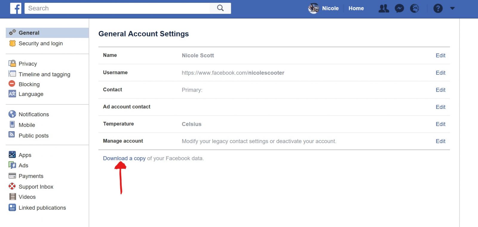
Task: Click the Security and login shield icon
Action: pos(12,43)
